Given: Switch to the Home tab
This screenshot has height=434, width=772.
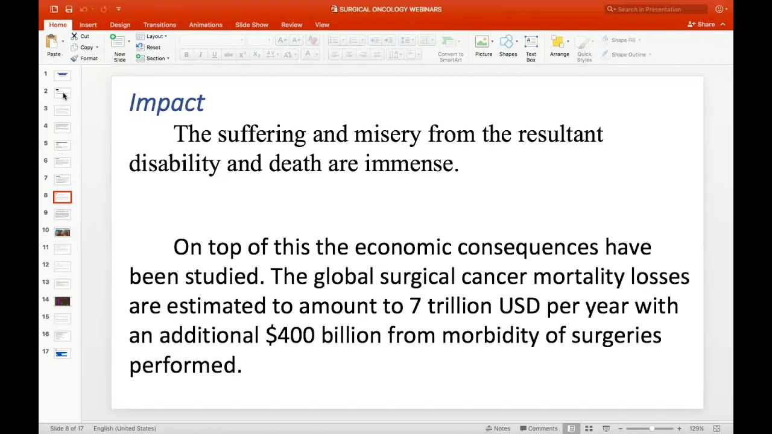Looking at the screenshot, I should pyautogui.click(x=58, y=25).
